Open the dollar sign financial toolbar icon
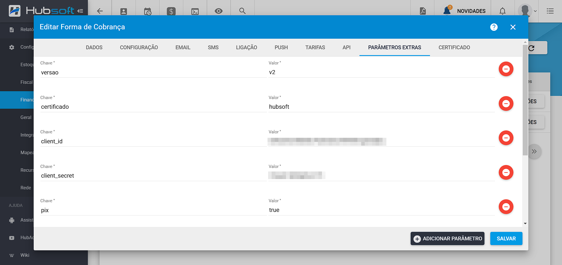The width and height of the screenshot is (562, 265). (x=171, y=11)
